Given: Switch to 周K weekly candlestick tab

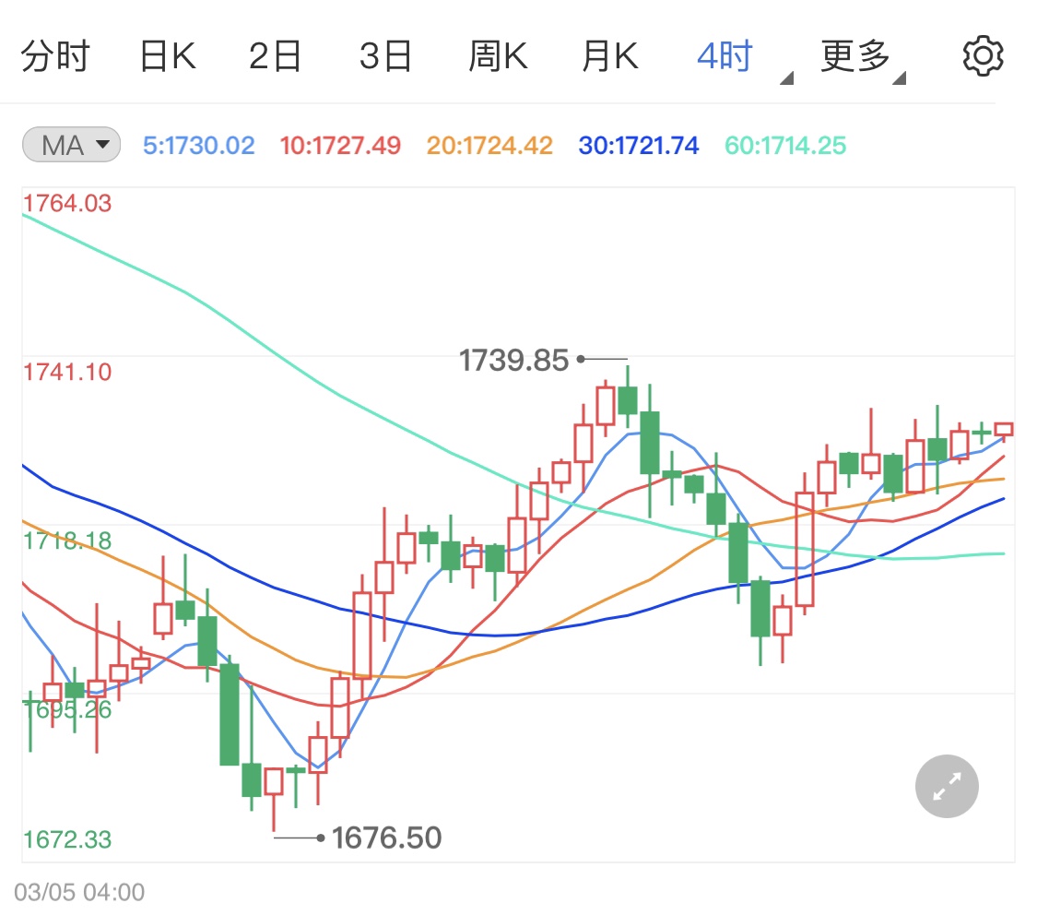Looking at the screenshot, I should coord(498,56).
